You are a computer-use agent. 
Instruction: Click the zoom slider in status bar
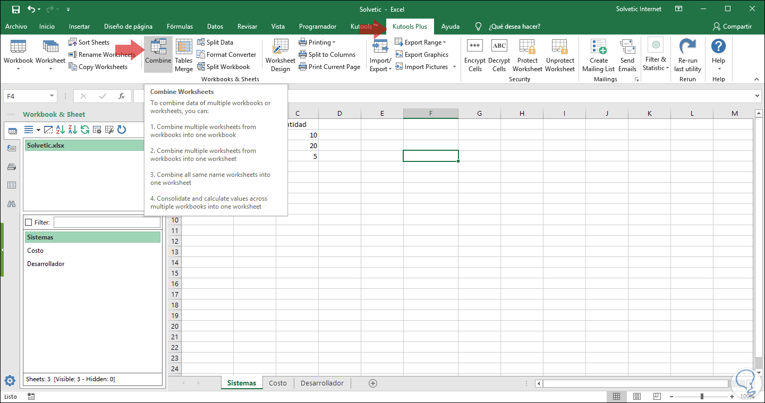pos(702,397)
